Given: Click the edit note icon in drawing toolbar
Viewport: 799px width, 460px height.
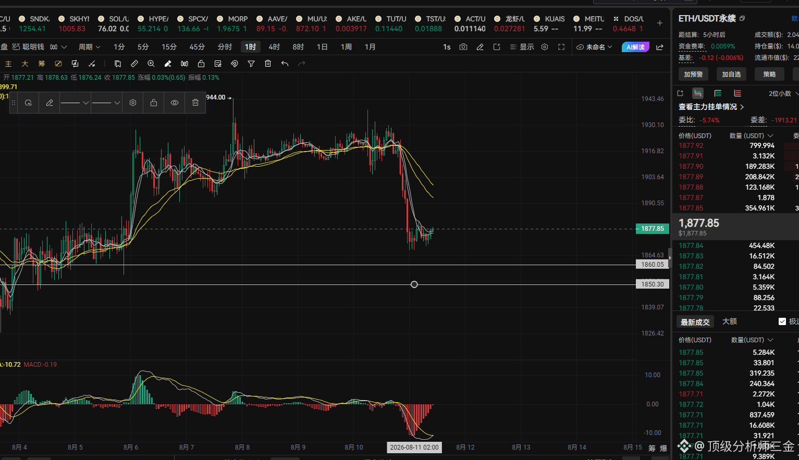Looking at the screenshot, I should 218,64.
